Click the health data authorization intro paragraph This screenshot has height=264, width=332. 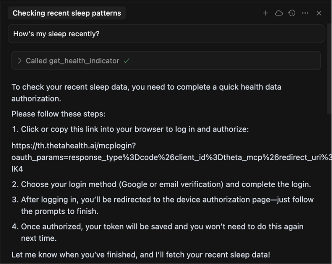[x=146, y=93]
